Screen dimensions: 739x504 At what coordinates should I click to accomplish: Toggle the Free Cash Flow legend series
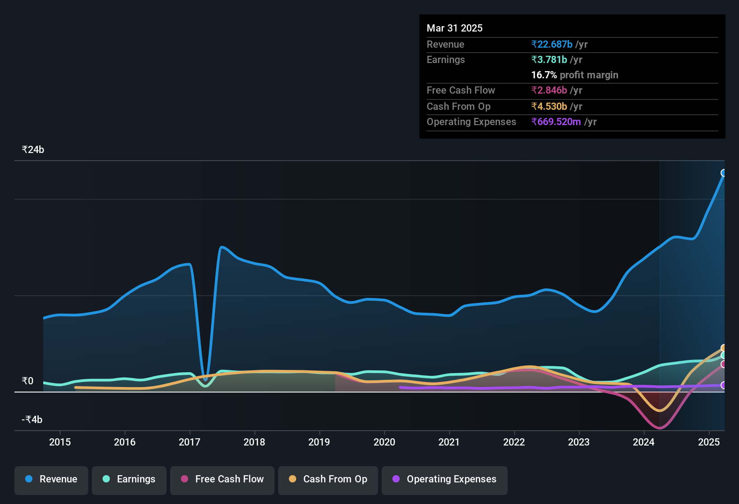[222, 480]
